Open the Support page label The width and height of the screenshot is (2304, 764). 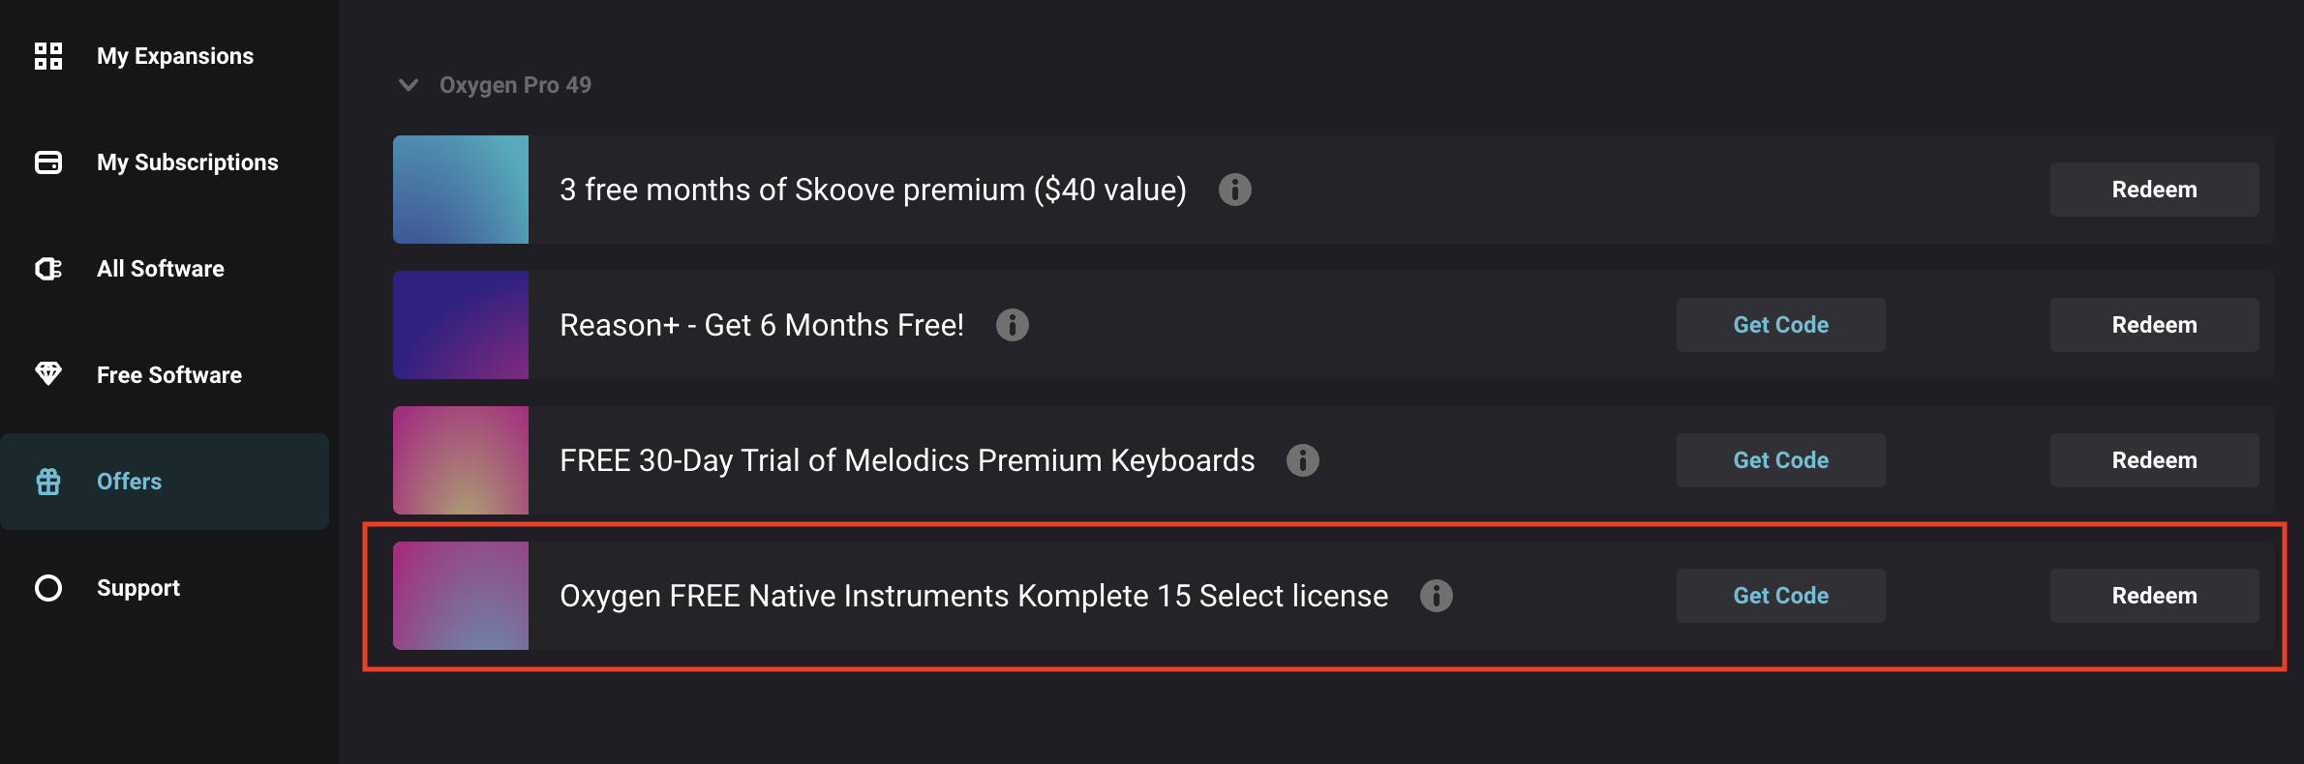click(x=138, y=588)
